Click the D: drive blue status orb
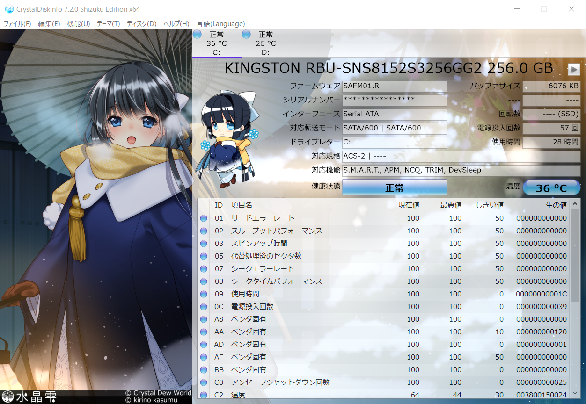Viewport: 586px width, 404px height. (x=247, y=35)
